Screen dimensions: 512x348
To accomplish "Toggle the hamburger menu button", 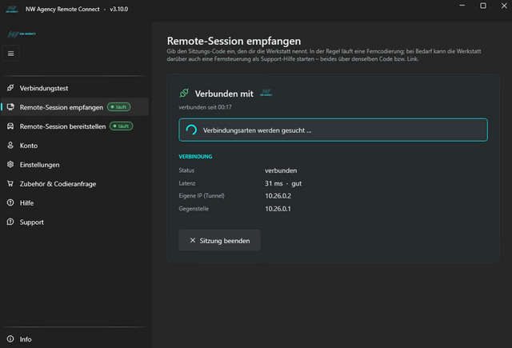I will (x=10, y=54).
